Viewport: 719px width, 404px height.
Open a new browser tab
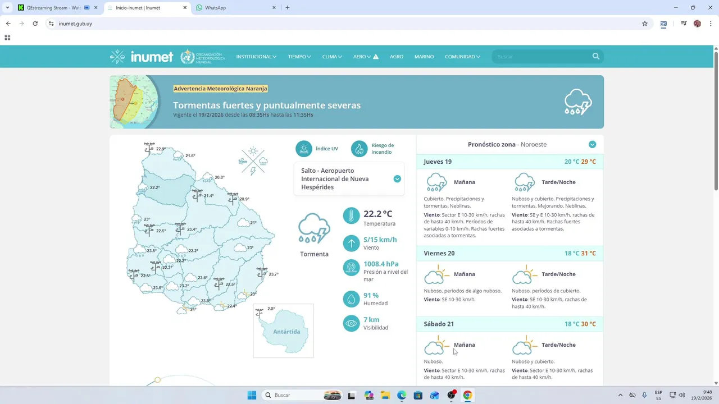coord(288,8)
